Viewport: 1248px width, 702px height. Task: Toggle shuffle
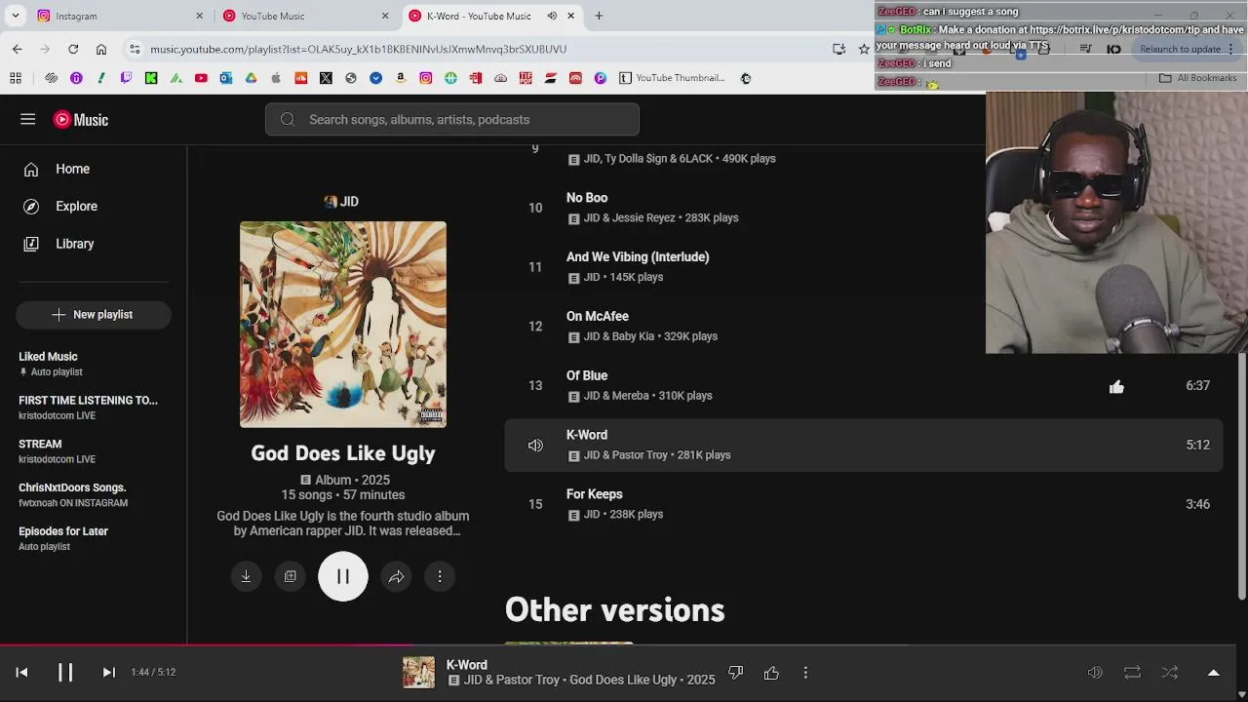point(1170,673)
